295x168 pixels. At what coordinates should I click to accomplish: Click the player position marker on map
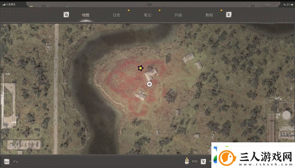coord(150,84)
